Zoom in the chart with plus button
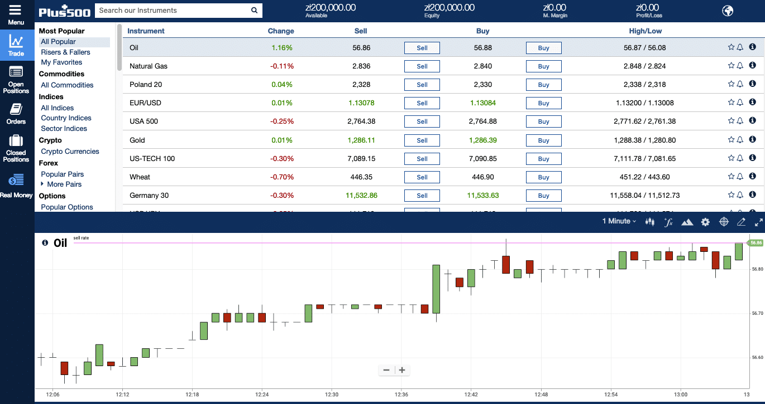Image resolution: width=765 pixels, height=404 pixels. [x=402, y=370]
